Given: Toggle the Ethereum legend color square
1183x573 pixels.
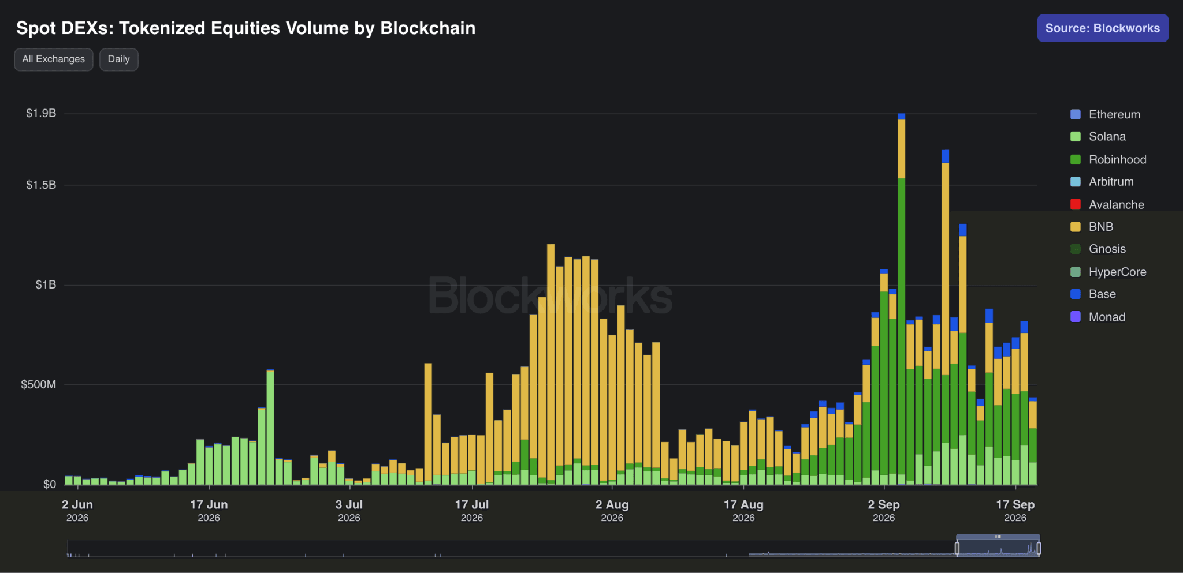Looking at the screenshot, I should pos(1076,114).
